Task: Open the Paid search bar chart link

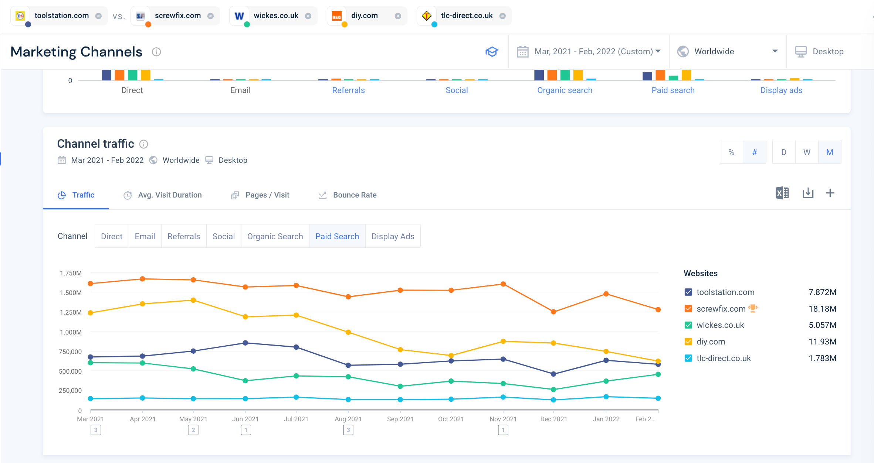Action: click(x=673, y=90)
